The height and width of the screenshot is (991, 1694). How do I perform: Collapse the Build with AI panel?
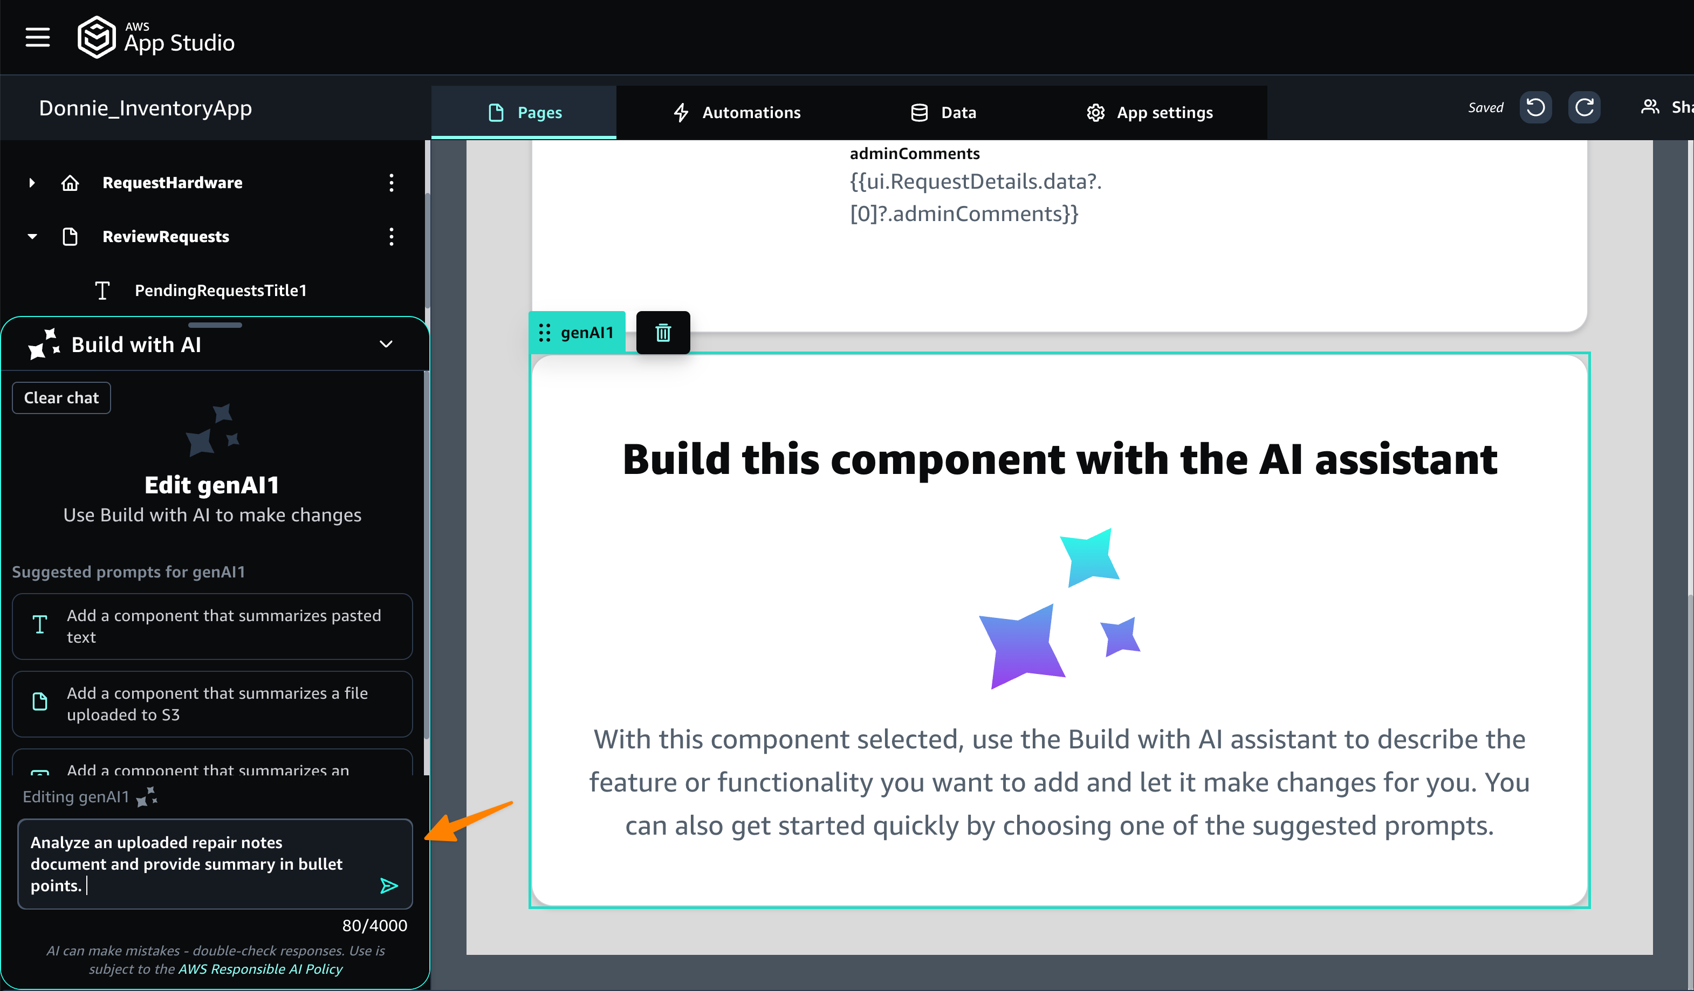coord(386,344)
